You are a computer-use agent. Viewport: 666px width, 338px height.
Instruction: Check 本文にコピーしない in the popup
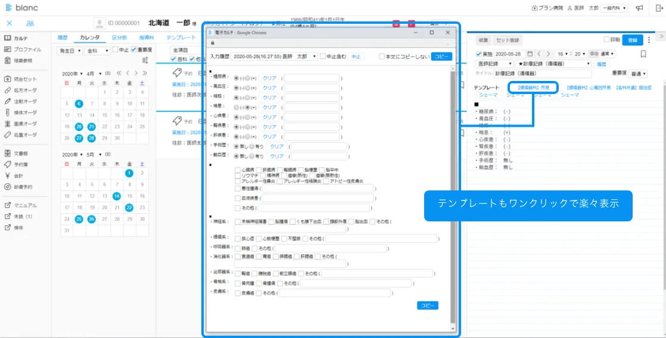382,56
